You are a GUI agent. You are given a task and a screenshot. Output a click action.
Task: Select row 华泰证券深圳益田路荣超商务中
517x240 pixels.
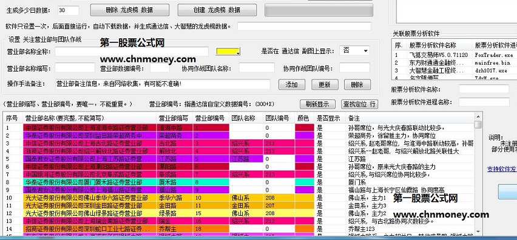tap(239, 135)
